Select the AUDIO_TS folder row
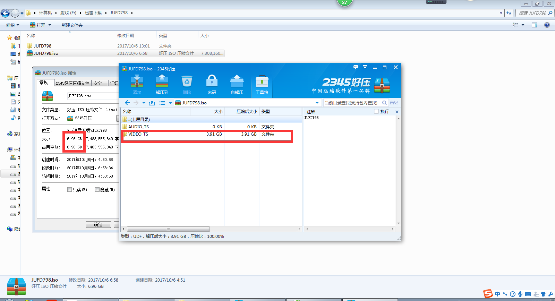This screenshot has width=555, height=301. click(x=212, y=127)
